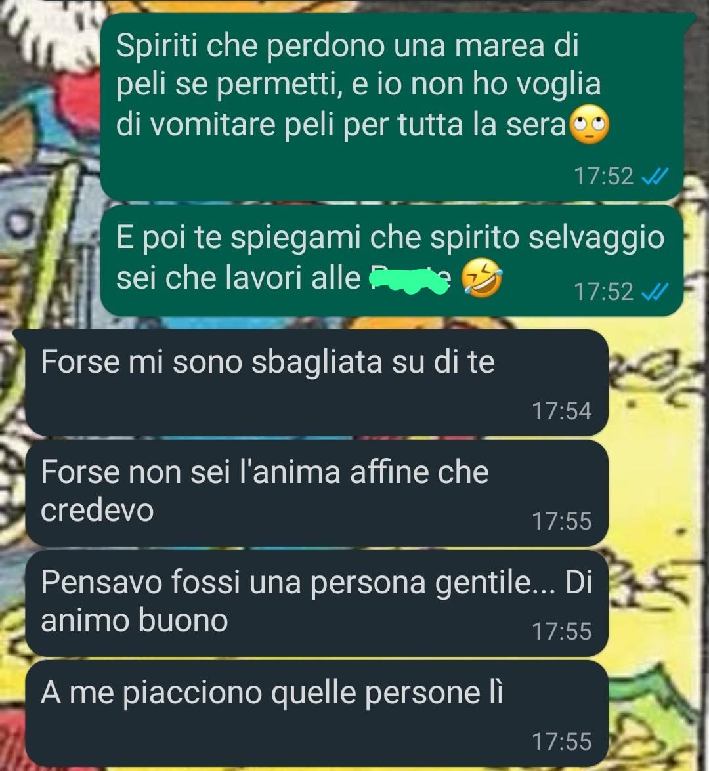This screenshot has height=771, width=709.
Task: Select the 'Forse non sei l'anima affine' message
Action: pos(316,493)
